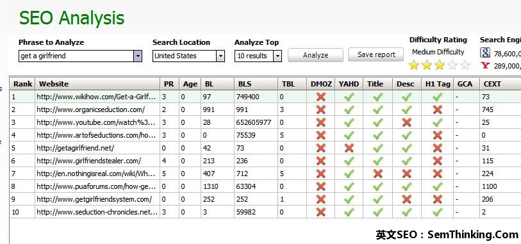Click the green H1 Tag check for youtube row
This screenshot has height=244, width=521.
tap(437, 122)
